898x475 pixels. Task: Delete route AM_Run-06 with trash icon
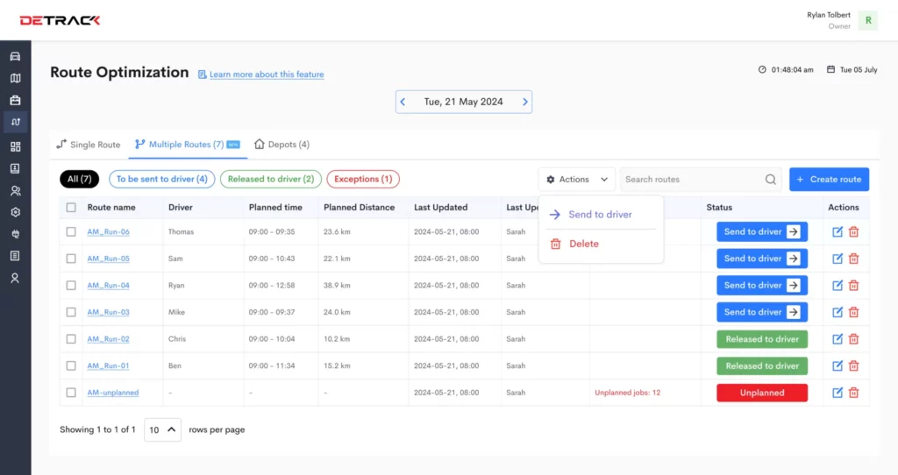point(854,231)
